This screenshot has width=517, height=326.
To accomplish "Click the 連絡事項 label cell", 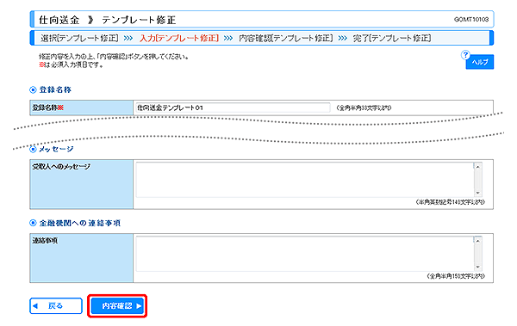I will pos(82,258).
